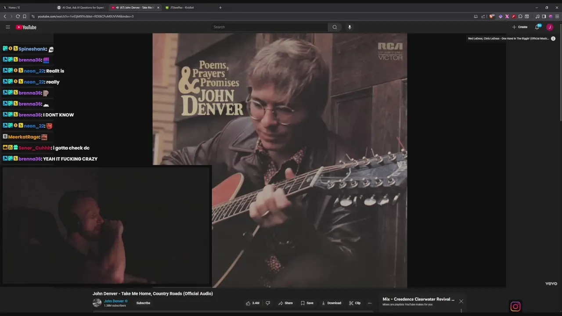
Task: Click the page vertical scrollbar
Action: point(560,72)
